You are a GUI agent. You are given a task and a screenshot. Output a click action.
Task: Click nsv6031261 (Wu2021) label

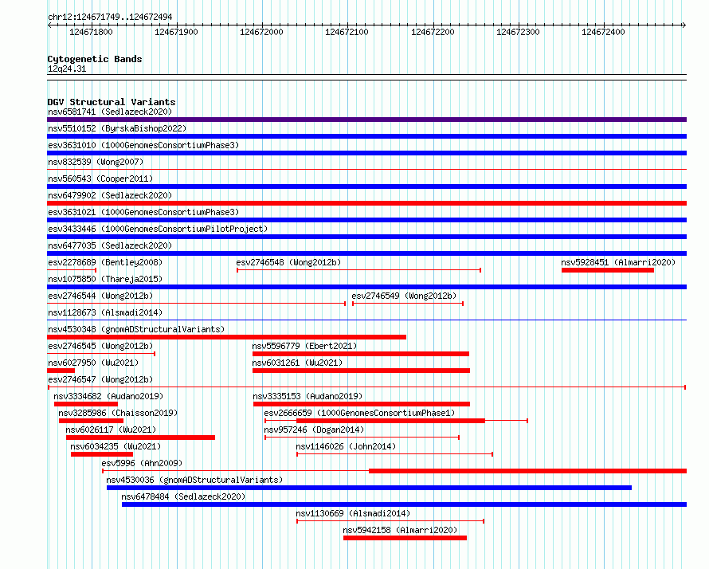click(x=297, y=363)
